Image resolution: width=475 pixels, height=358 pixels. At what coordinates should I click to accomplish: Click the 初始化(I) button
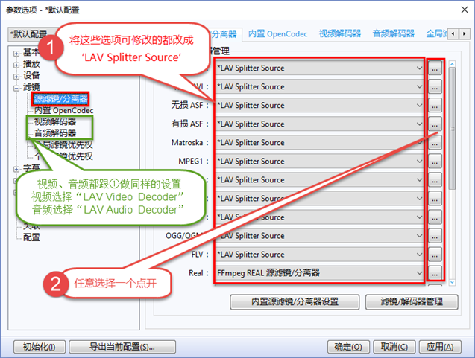pyautogui.click(x=40, y=347)
